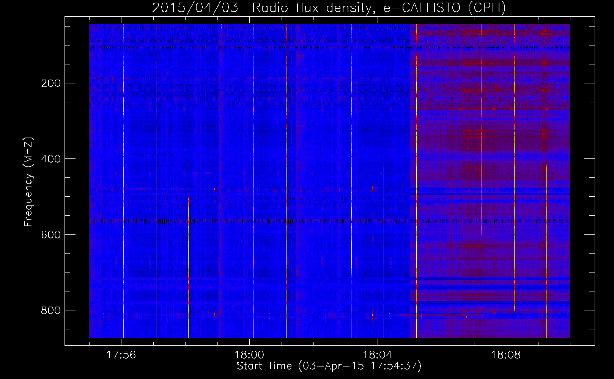Click the 17:56 time tick label
614x379 pixels.
click(121, 355)
